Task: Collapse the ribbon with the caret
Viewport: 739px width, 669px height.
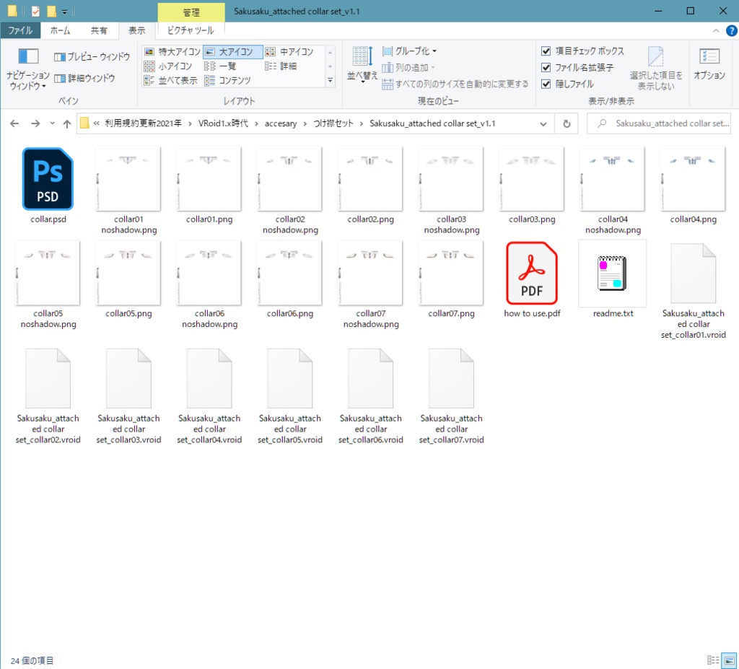Action: (x=716, y=31)
